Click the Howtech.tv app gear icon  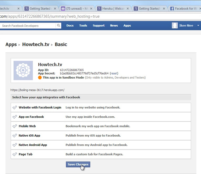click(x=23, y=71)
